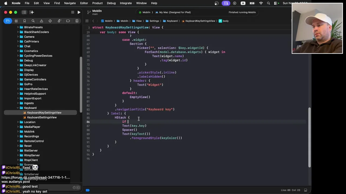
Task: Open macOS Control Center
Action: (x=276, y=3)
